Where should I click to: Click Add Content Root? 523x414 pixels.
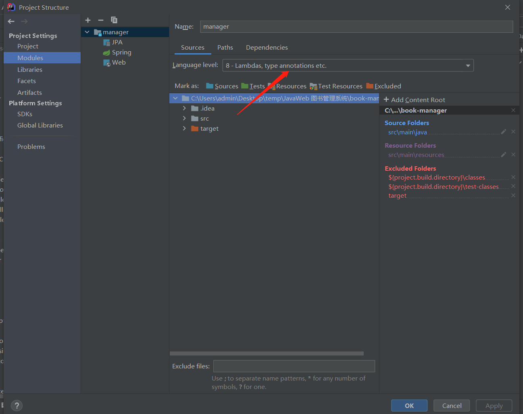(x=414, y=100)
